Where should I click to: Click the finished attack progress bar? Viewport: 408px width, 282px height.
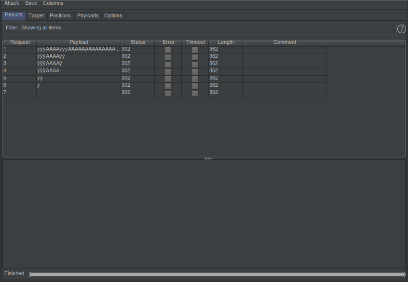(217, 274)
